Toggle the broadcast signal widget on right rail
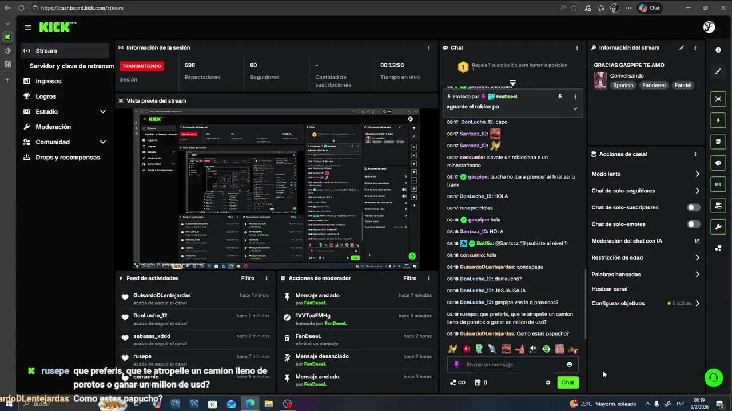The image size is (732, 411). [718, 184]
